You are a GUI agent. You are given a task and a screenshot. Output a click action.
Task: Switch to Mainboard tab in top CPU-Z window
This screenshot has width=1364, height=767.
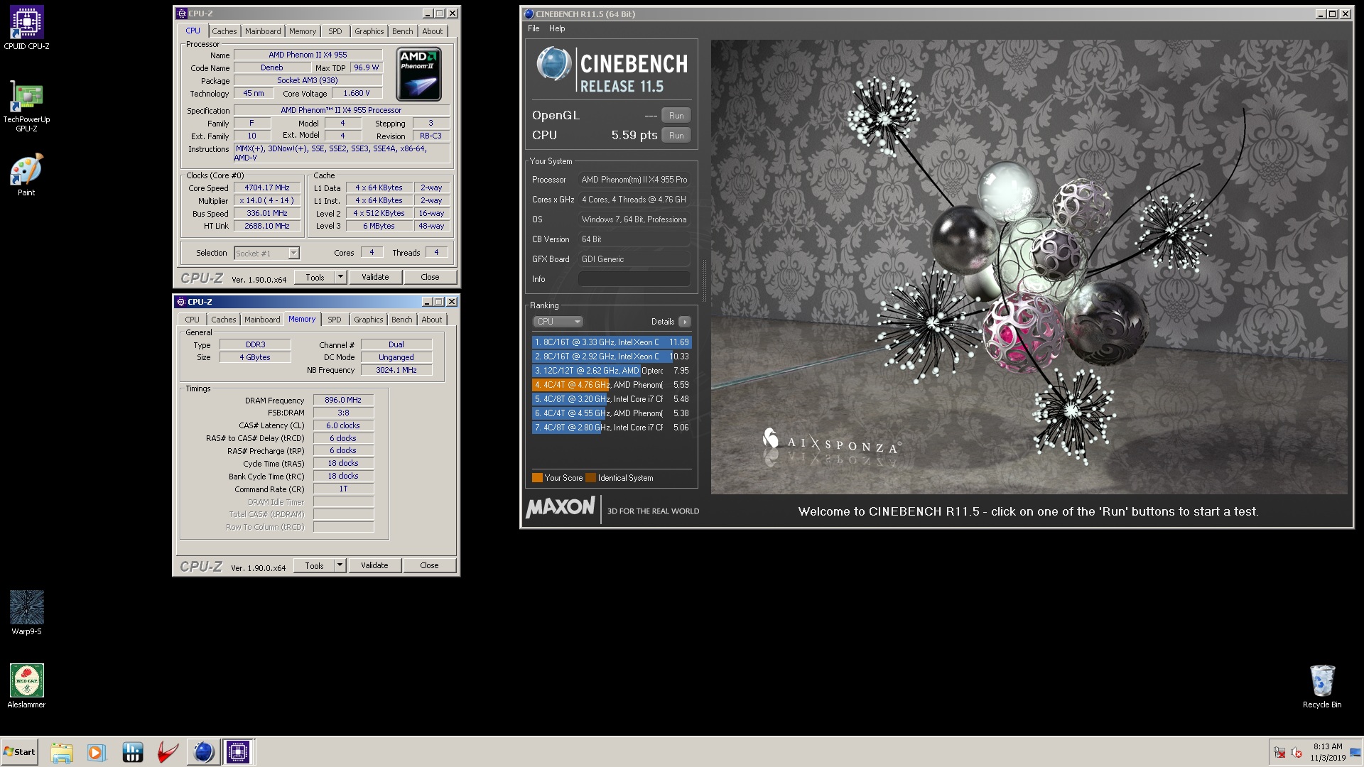click(263, 31)
